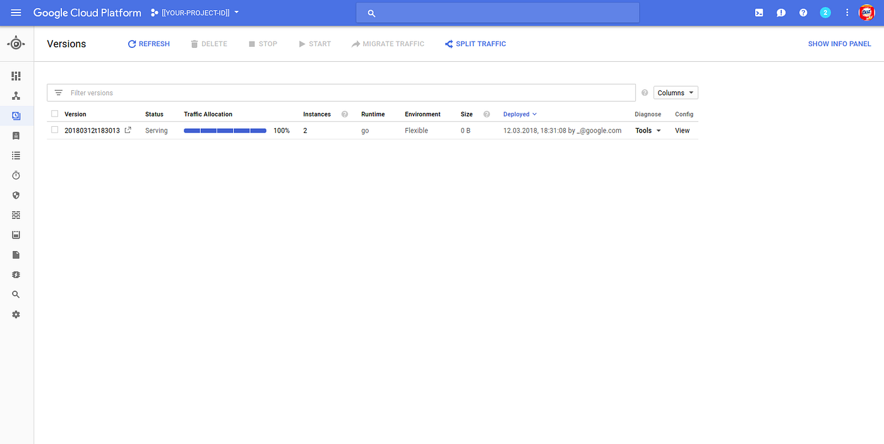Select the Task queues list icon
Image resolution: width=884 pixels, height=444 pixels.
[x=16, y=155]
